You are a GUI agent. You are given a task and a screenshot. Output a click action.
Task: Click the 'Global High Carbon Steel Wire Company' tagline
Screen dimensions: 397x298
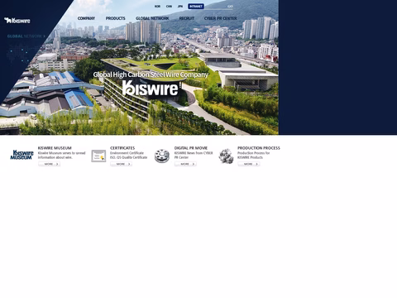pos(151,74)
